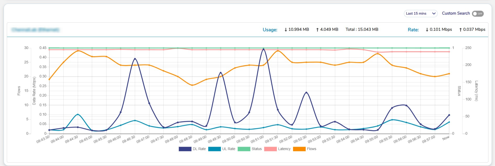Click the UL Rate legend color box
The height and width of the screenshot is (166, 495).
(215, 149)
